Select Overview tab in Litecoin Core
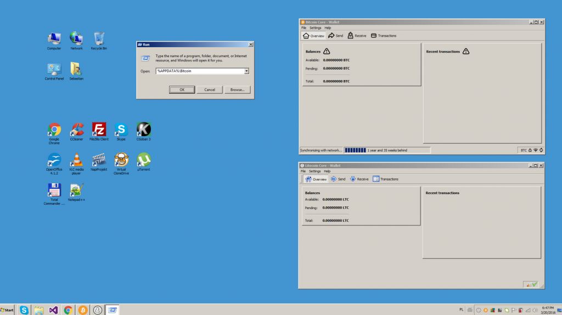 (316, 179)
